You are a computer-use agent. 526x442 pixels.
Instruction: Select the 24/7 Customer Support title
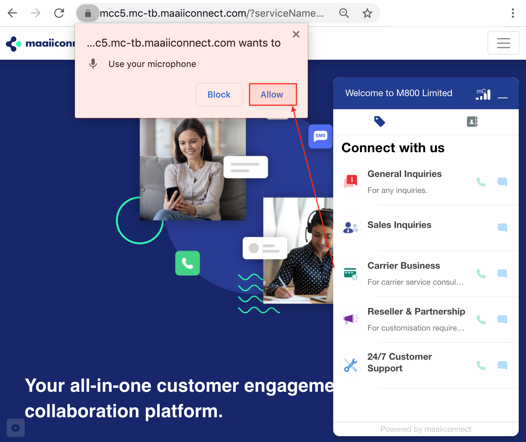point(399,363)
